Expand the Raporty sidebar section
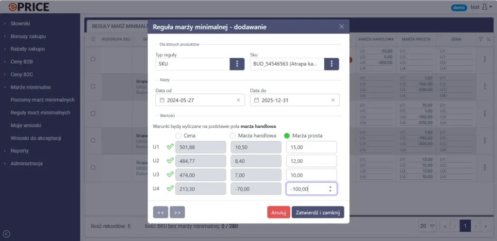The height and width of the screenshot is (241, 497). coord(19,151)
